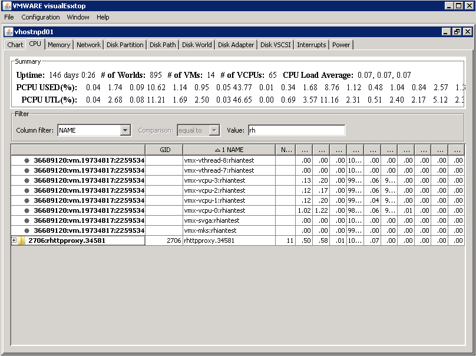The height and width of the screenshot is (356, 476).
Task: Select the vmx-mks:rhiantest row bullet icon
Action: [x=27, y=230]
